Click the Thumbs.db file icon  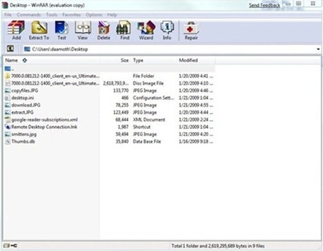(8, 141)
